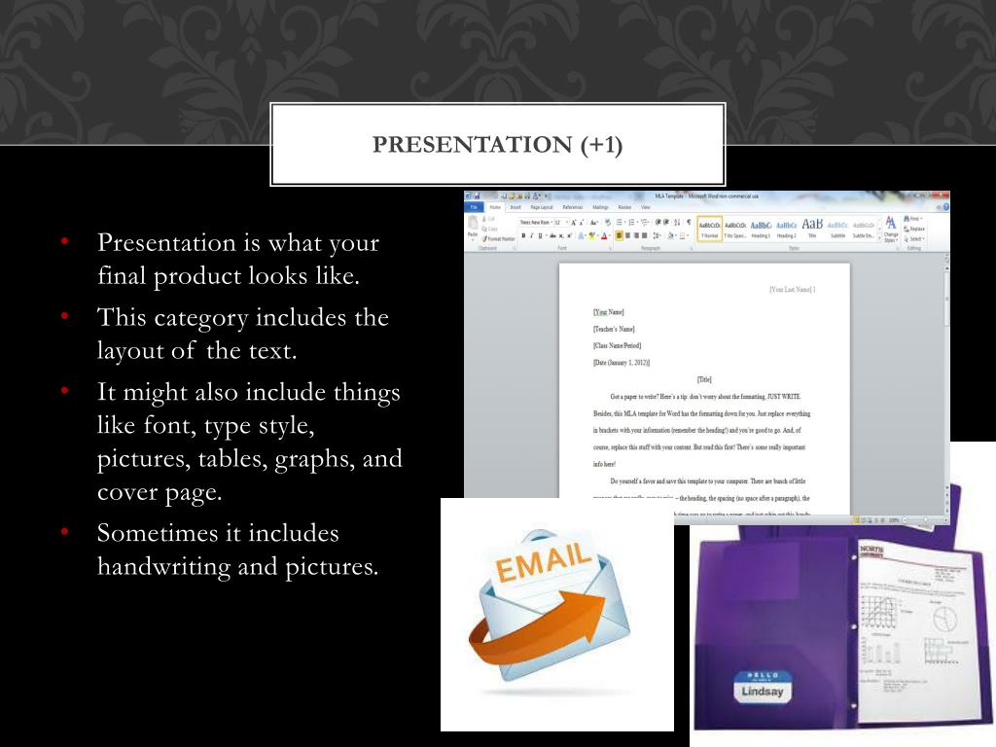Select Align Text Left in the ribbon
The width and height of the screenshot is (996, 747).
pyautogui.click(x=619, y=235)
